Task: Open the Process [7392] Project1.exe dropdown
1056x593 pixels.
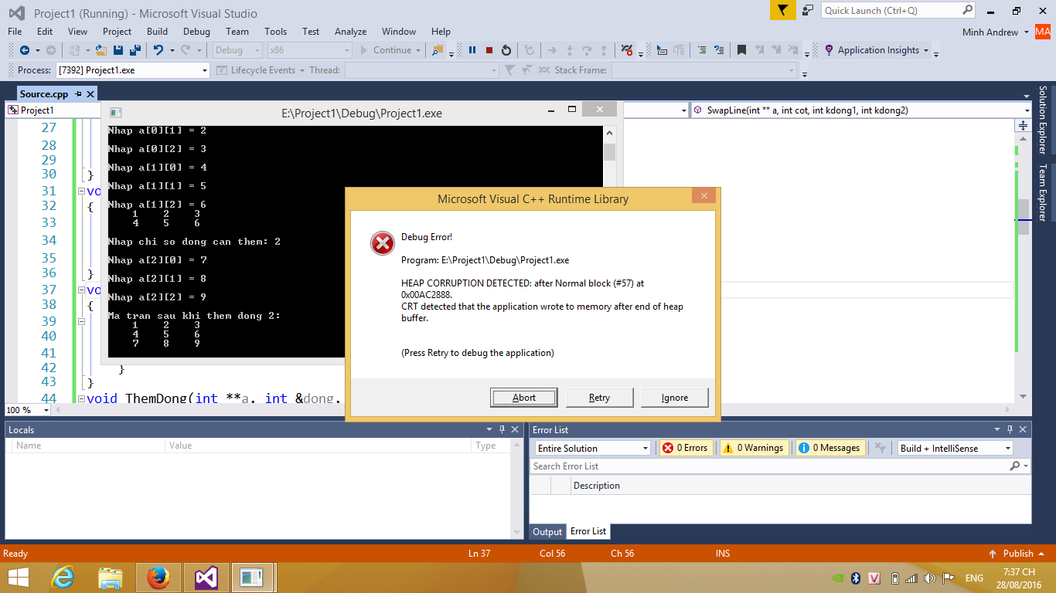Action: [x=204, y=70]
